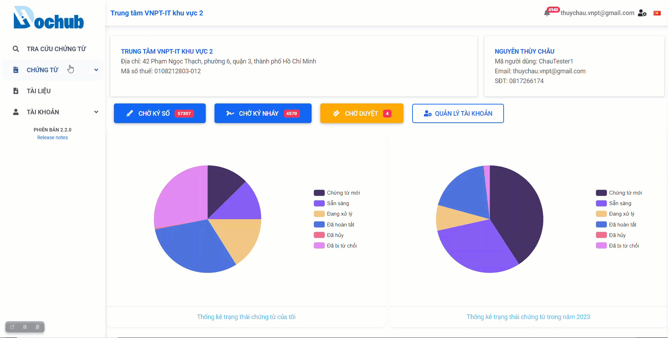
Task: Click the 57307 count badge
Action: point(184,113)
